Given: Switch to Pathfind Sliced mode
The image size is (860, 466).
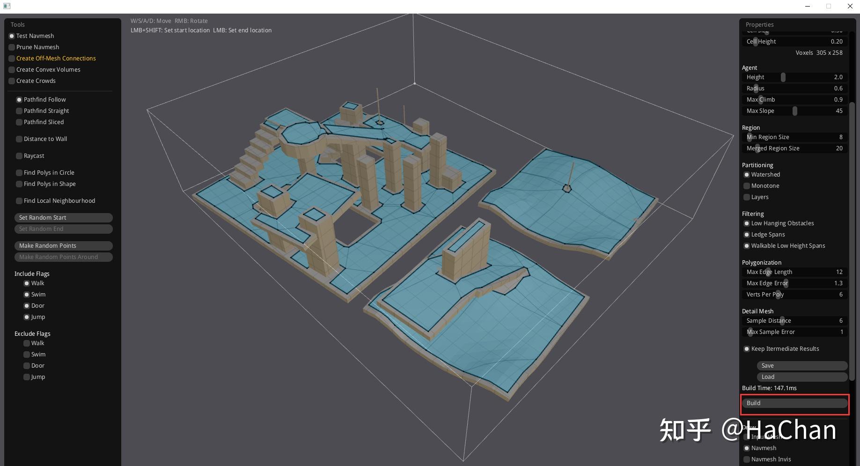Looking at the screenshot, I should click(40, 122).
